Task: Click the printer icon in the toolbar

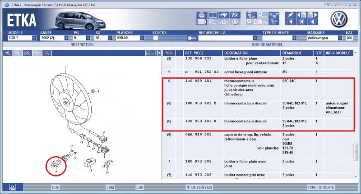Action: 202,15
